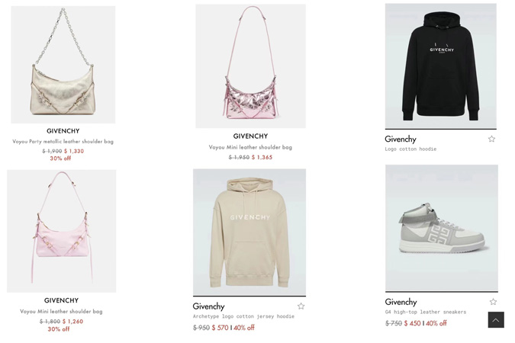Open the black Givenchy hoodie image
This screenshot has height=343, width=515.
(441, 66)
